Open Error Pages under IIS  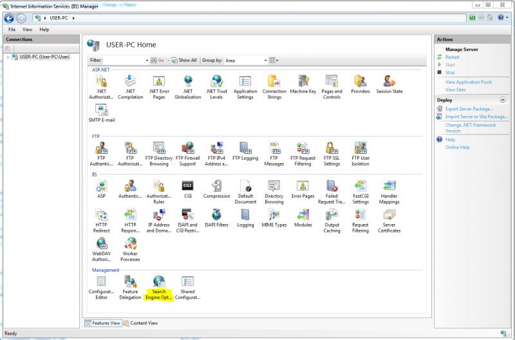[303, 189]
